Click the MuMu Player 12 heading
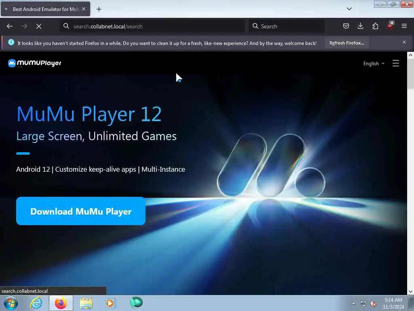The height and width of the screenshot is (311, 414). point(89,114)
